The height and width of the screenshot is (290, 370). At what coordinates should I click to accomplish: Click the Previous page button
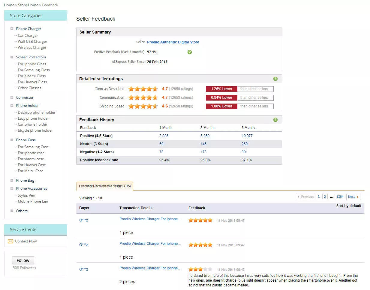[x=305, y=197]
